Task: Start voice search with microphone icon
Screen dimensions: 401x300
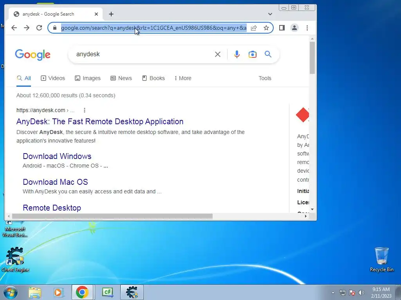Action: click(237, 54)
